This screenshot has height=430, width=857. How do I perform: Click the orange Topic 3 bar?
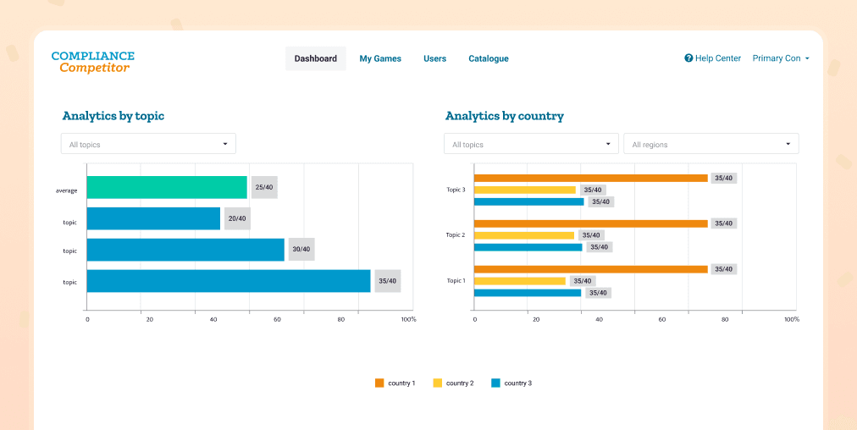pyautogui.click(x=590, y=179)
